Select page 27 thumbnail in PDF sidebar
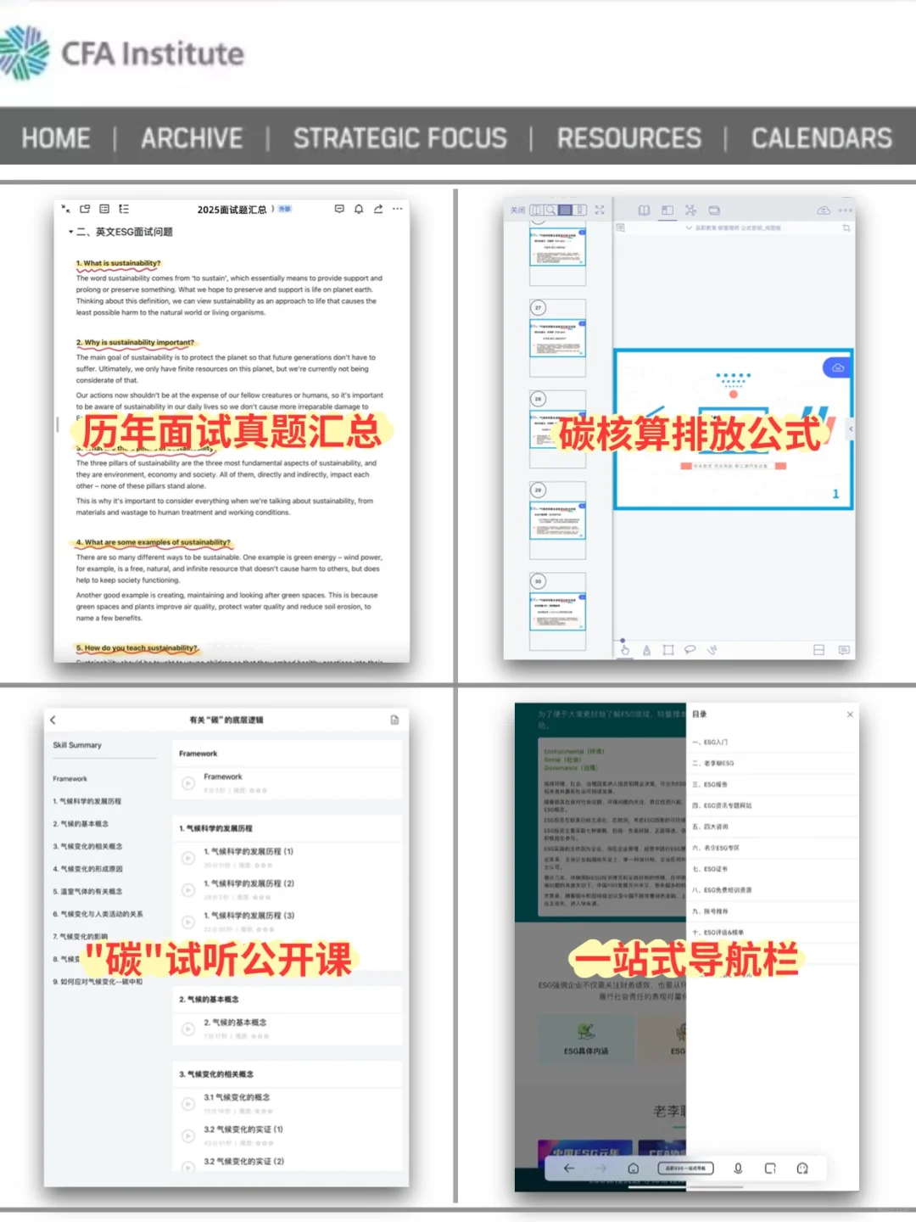The height and width of the screenshot is (1222, 916). pos(557,338)
